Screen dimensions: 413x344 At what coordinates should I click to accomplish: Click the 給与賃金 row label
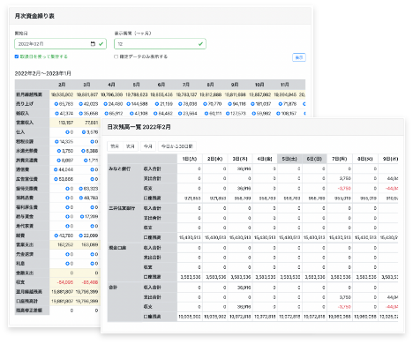coord(25,217)
